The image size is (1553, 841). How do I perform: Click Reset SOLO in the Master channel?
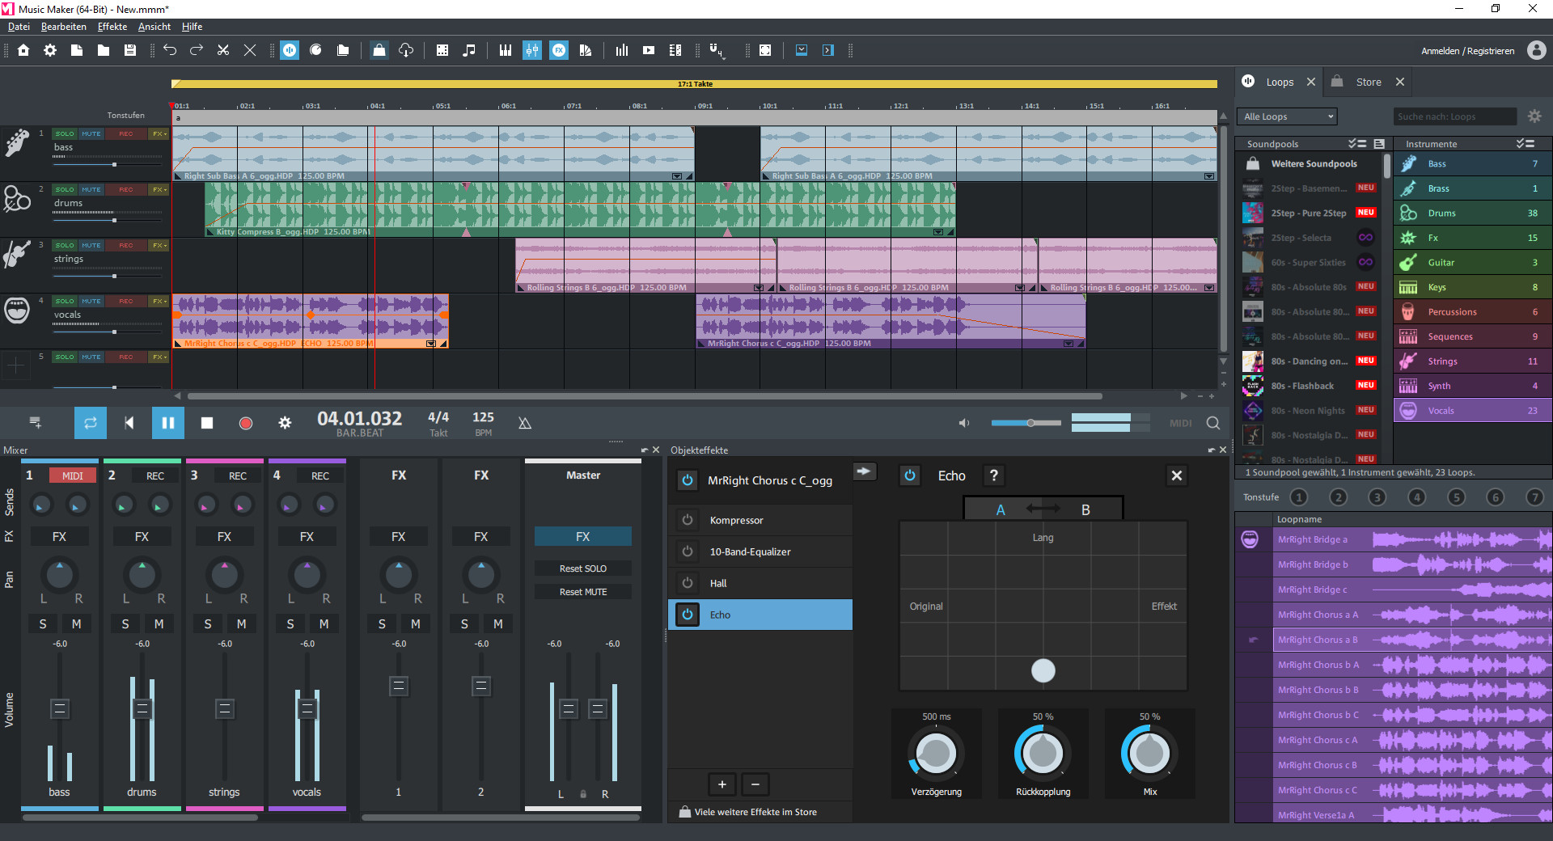(582, 568)
